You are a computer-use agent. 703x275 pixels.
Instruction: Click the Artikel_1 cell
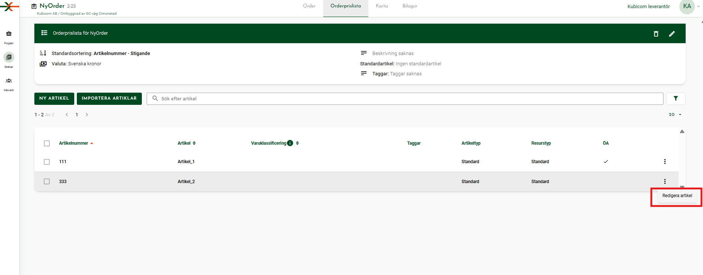(186, 162)
